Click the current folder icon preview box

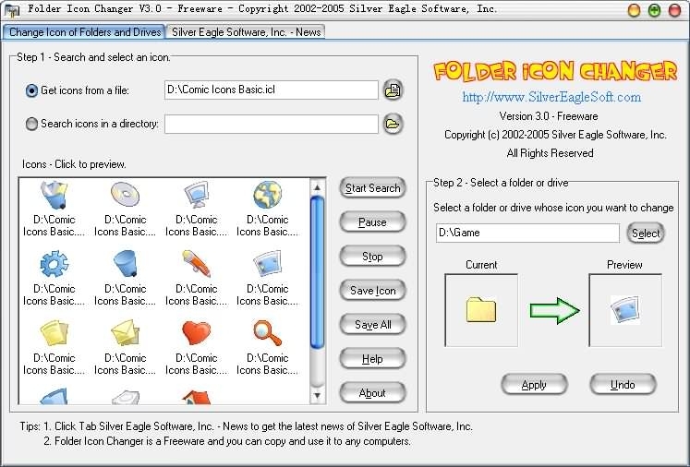481,310
